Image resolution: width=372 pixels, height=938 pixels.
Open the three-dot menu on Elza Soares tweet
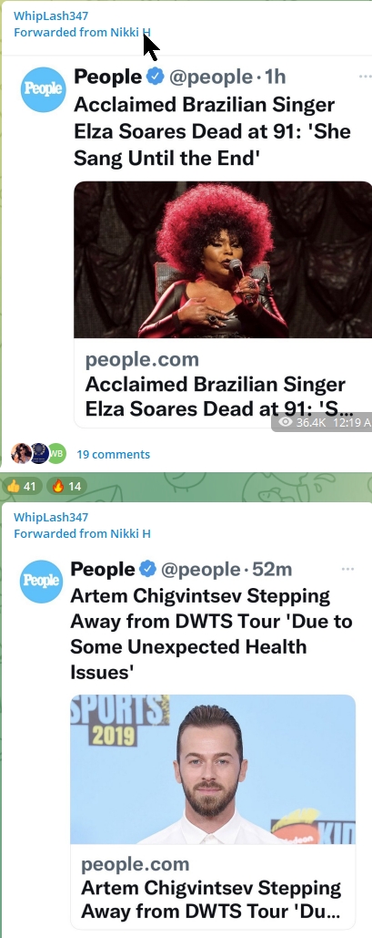[364, 77]
